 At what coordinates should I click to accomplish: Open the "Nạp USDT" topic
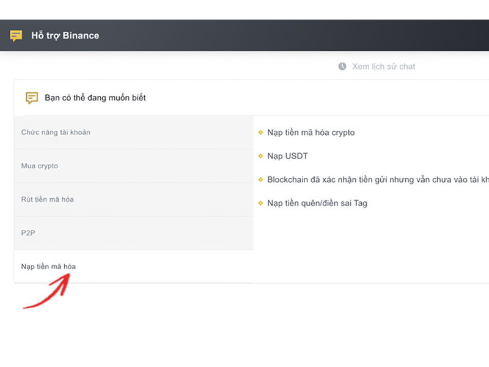click(x=287, y=156)
